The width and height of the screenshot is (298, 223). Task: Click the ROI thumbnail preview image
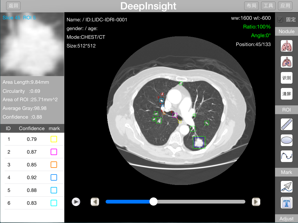point(32,44)
